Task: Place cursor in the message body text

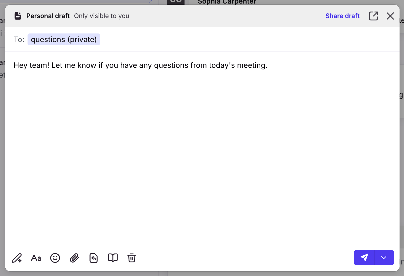Action: click(140, 65)
